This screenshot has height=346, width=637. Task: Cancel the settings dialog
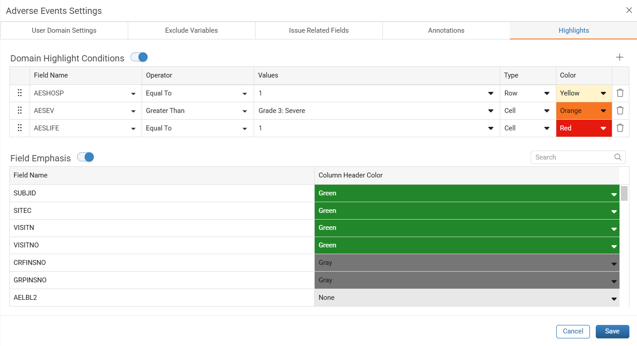point(573,332)
